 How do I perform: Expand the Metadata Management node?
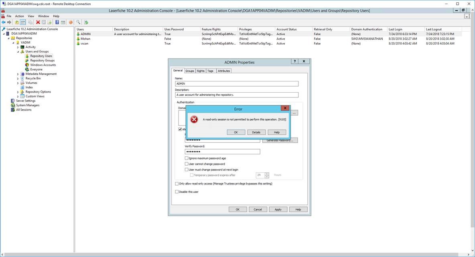pos(18,74)
